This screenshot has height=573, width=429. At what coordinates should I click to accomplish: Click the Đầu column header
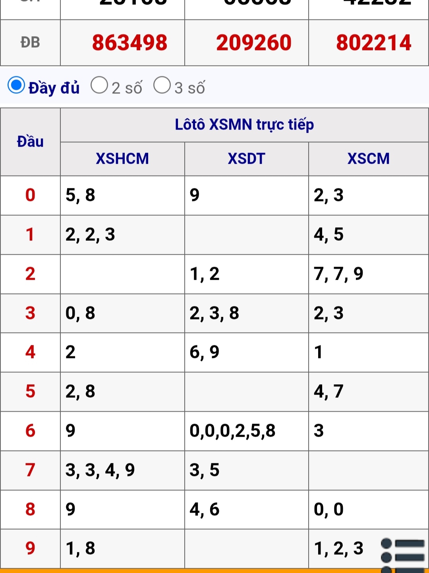click(x=30, y=141)
